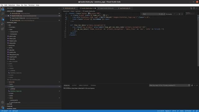The height and width of the screenshot is (112, 199).
Task: Open the 404.blade.php editor tab
Action: pyautogui.click(x=69, y=8)
